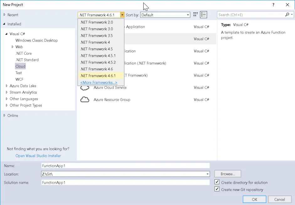The width and height of the screenshot is (295, 205).
Task: Expand Stream Analytics node
Action: click(7, 92)
